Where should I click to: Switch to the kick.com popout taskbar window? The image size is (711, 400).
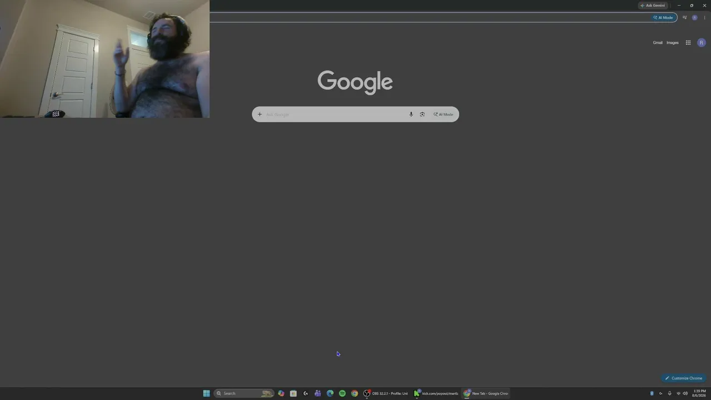tap(436, 393)
